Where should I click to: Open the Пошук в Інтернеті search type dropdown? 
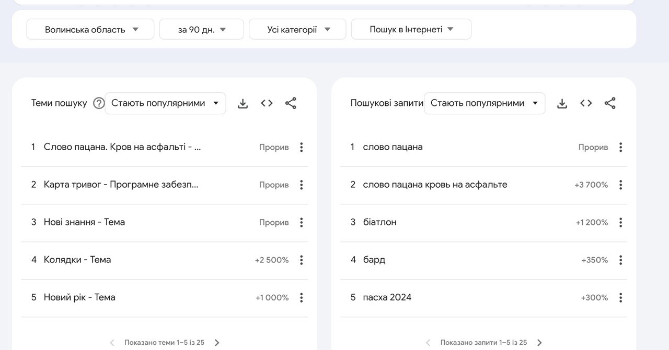click(411, 29)
